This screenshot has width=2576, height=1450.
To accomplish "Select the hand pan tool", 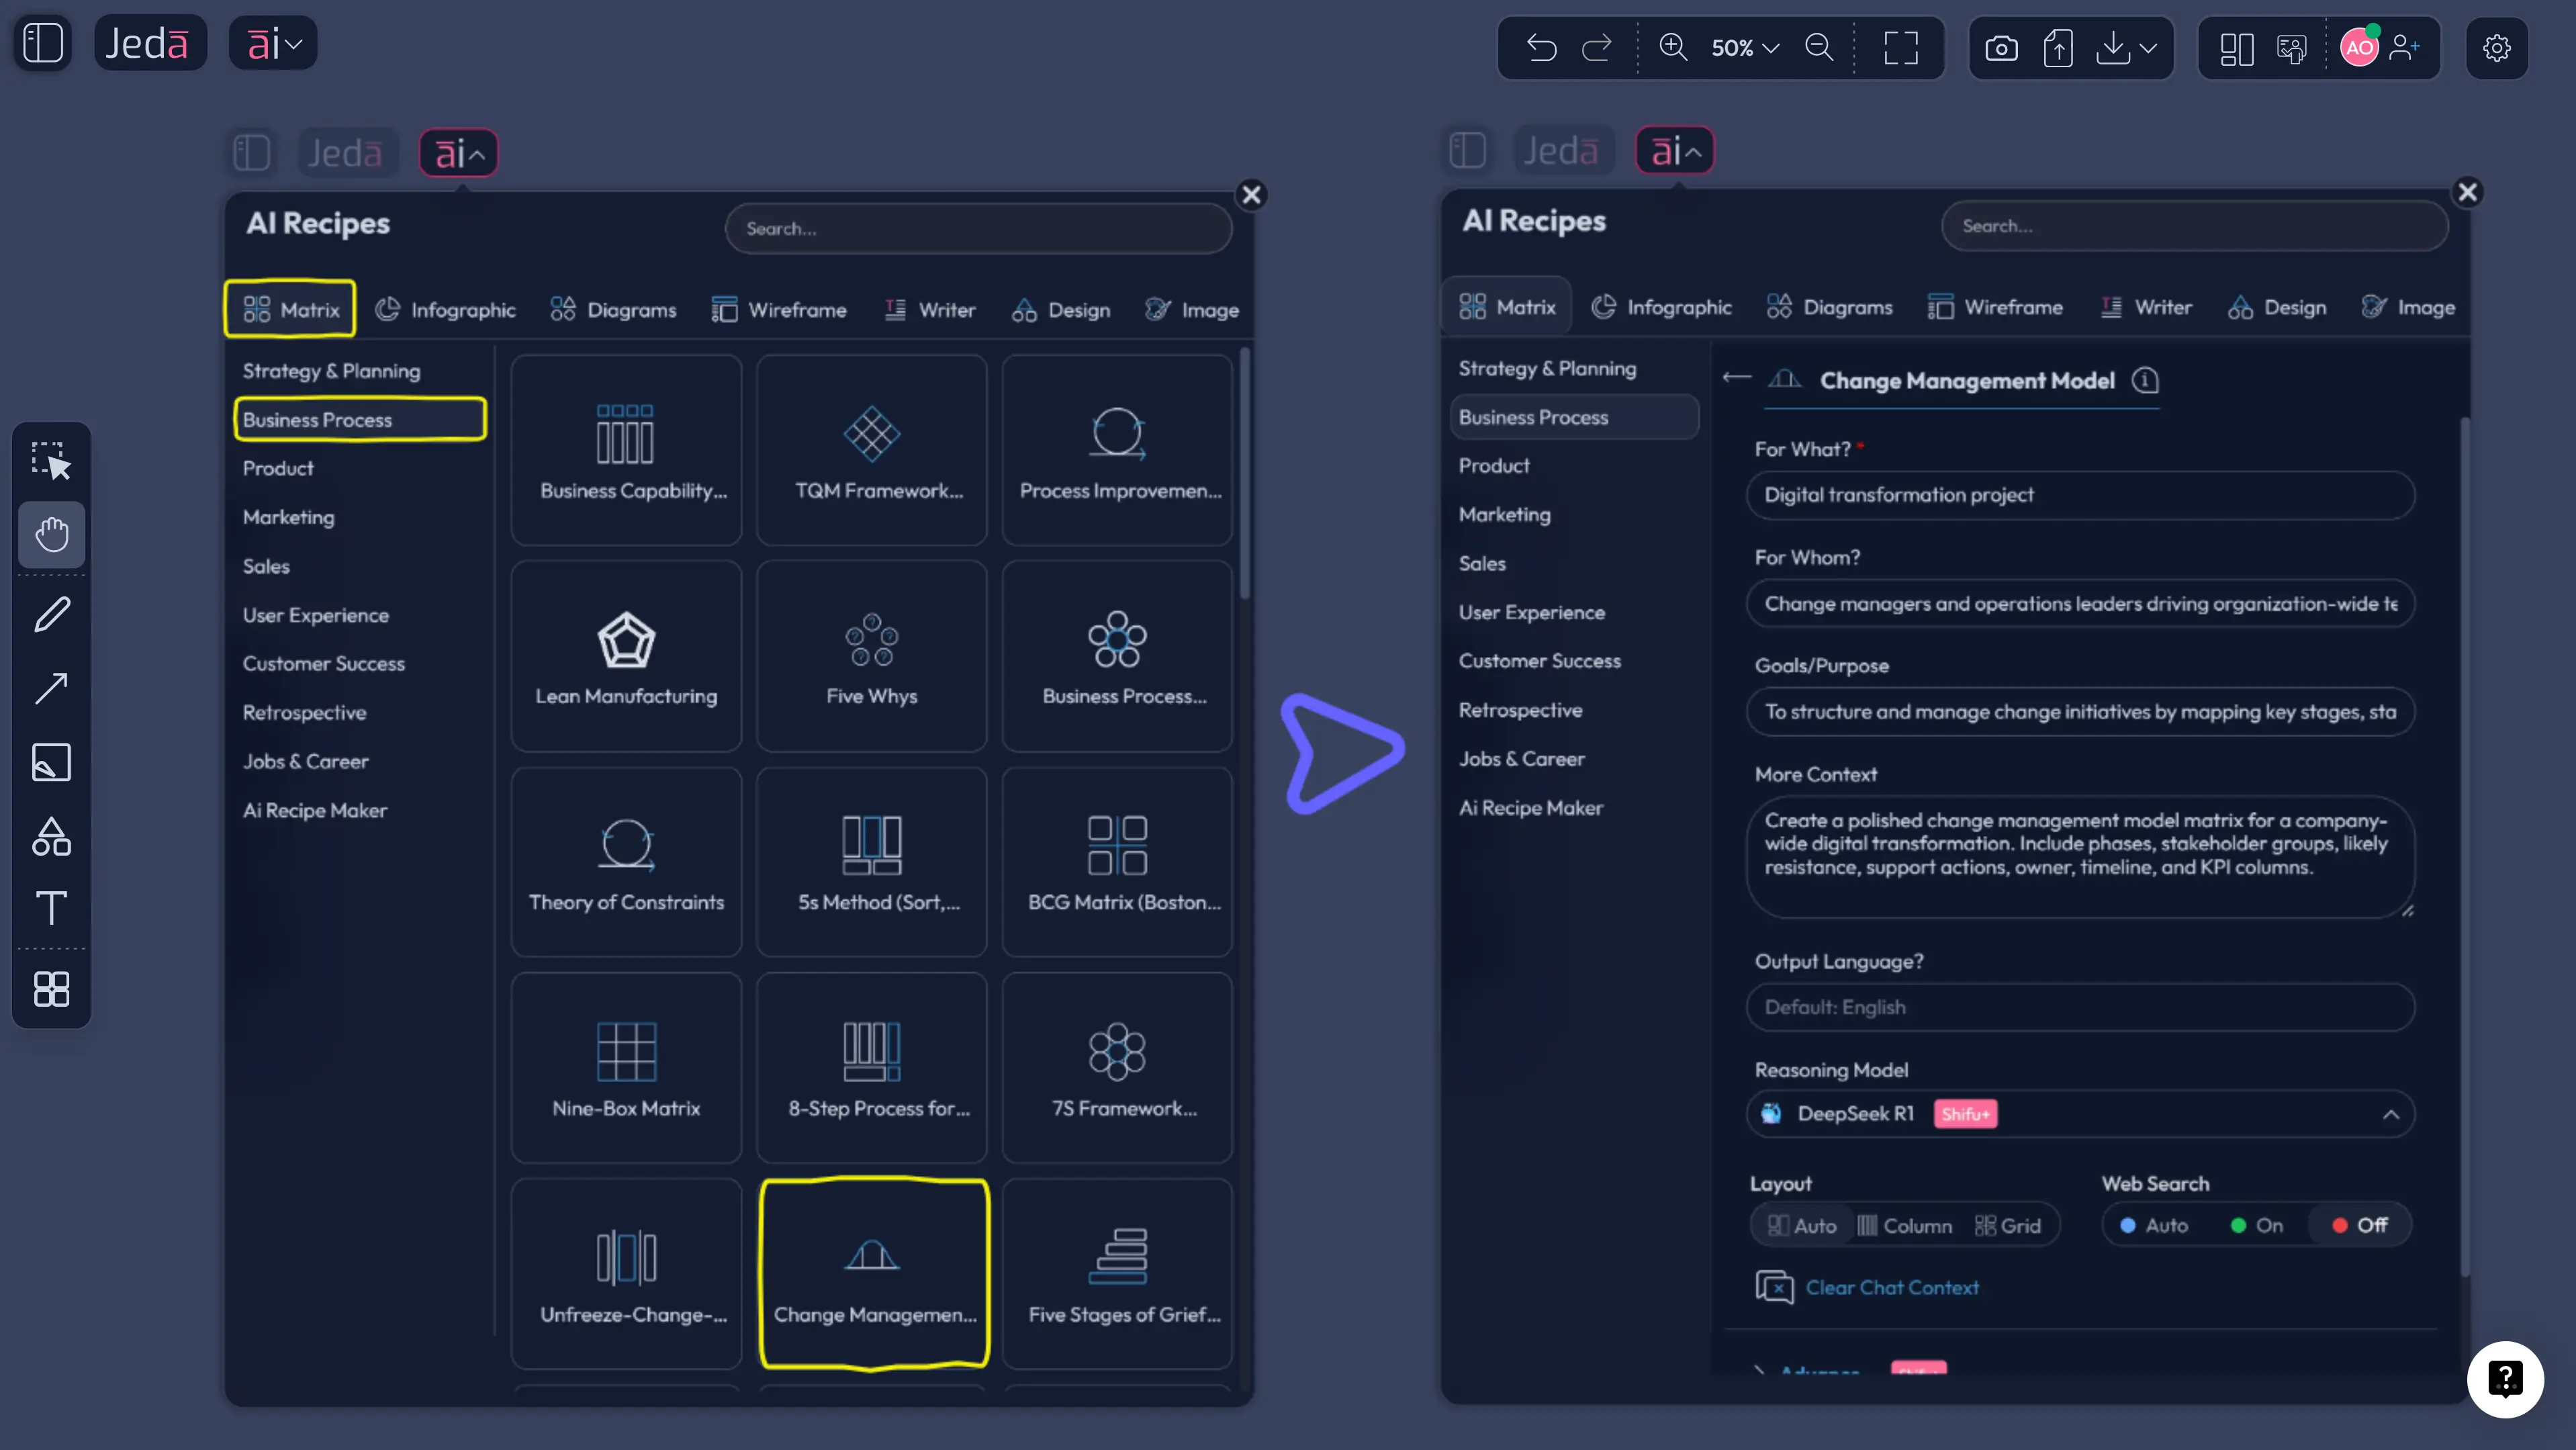I will tap(51, 534).
